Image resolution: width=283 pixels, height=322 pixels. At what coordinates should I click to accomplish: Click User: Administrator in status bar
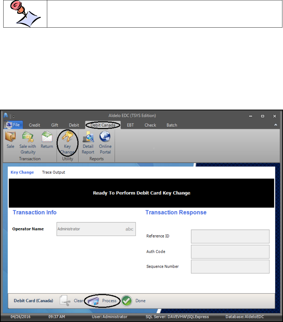pos(110,317)
